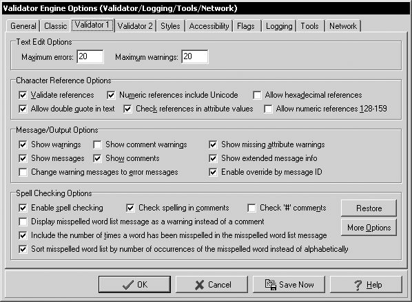Enable Allow hexadecimal references checkbox

257,95
